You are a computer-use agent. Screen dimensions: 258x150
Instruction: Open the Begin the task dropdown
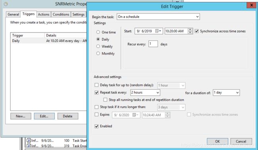pos(158,17)
